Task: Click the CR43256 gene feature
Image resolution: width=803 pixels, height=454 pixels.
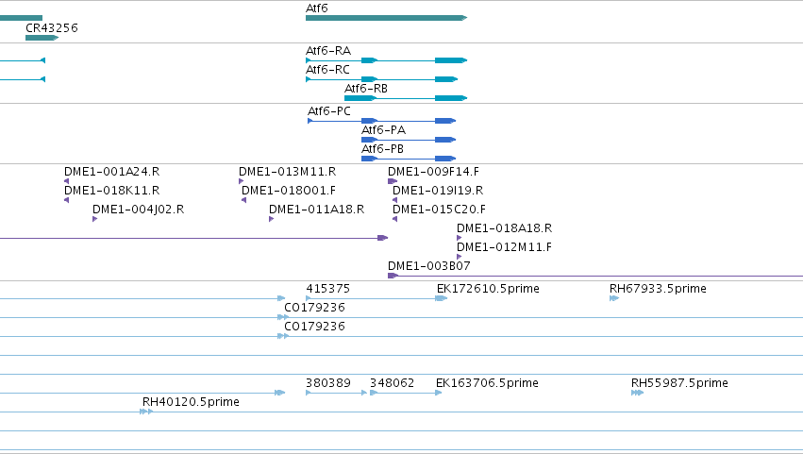Action: [x=42, y=38]
